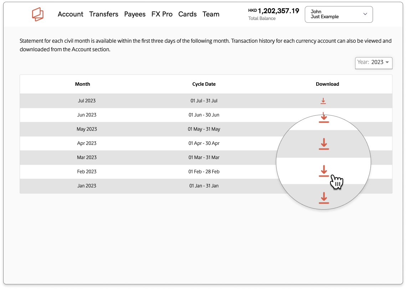Image resolution: width=406 pixels, height=289 pixels.
Task: Click the red company logo icon
Action: pyautogui.click(x=38, y=14)
